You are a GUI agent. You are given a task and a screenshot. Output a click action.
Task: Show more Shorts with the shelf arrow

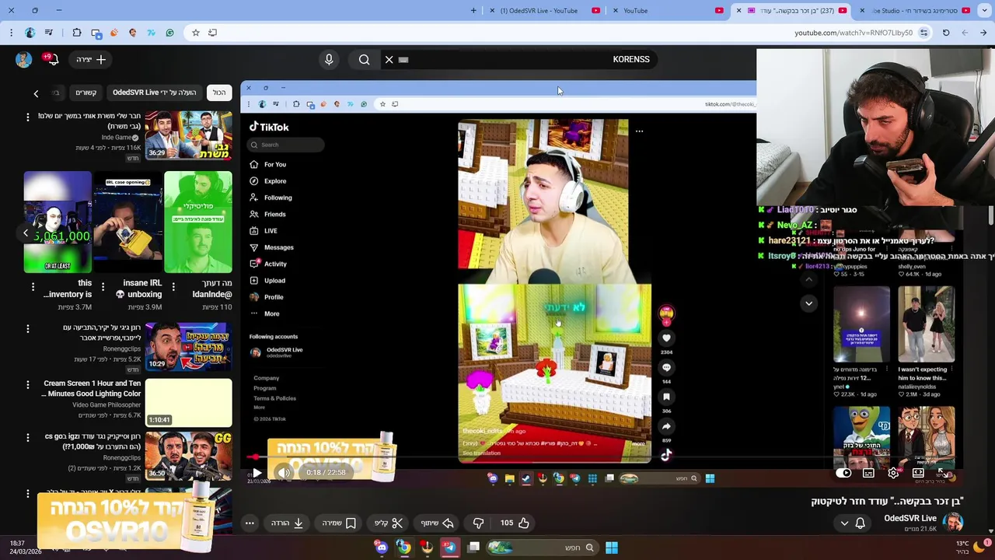[26, 233]
